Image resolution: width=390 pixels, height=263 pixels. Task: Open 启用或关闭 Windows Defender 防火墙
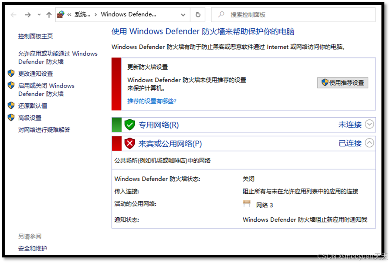point(46,90)
